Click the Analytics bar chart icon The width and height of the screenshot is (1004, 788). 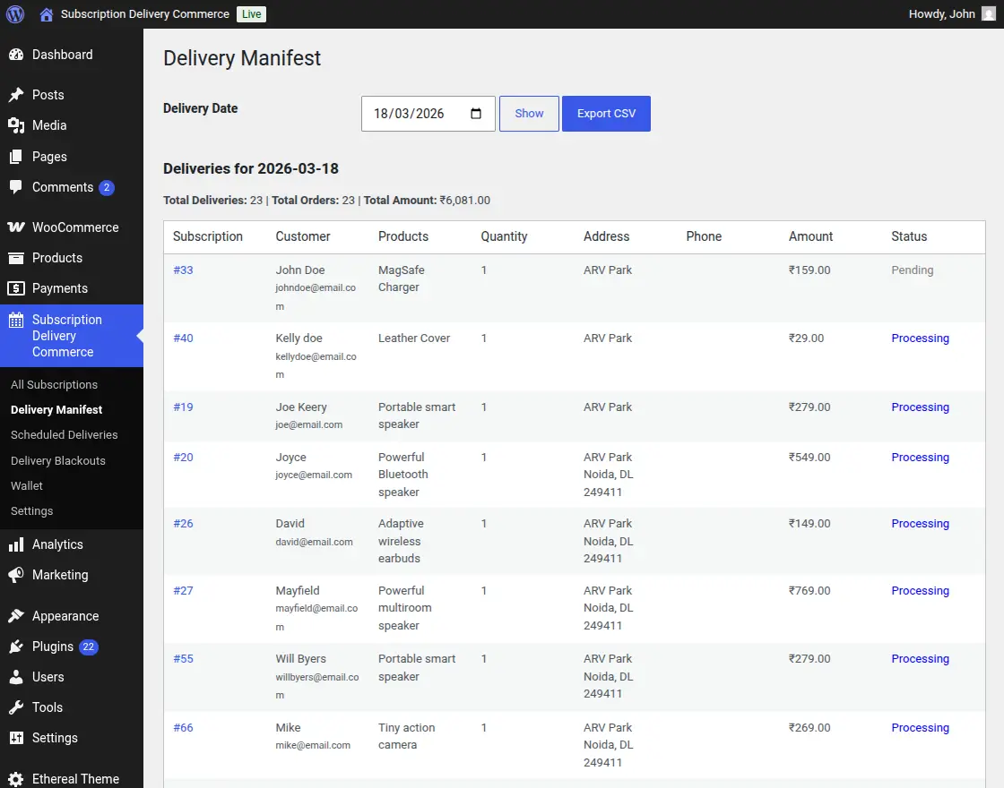tap(18, 544)
